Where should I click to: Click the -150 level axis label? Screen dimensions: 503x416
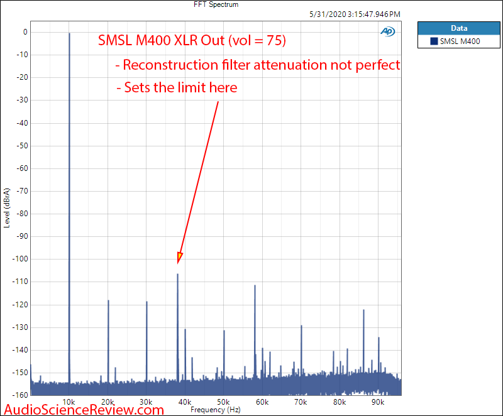(20, 373)
